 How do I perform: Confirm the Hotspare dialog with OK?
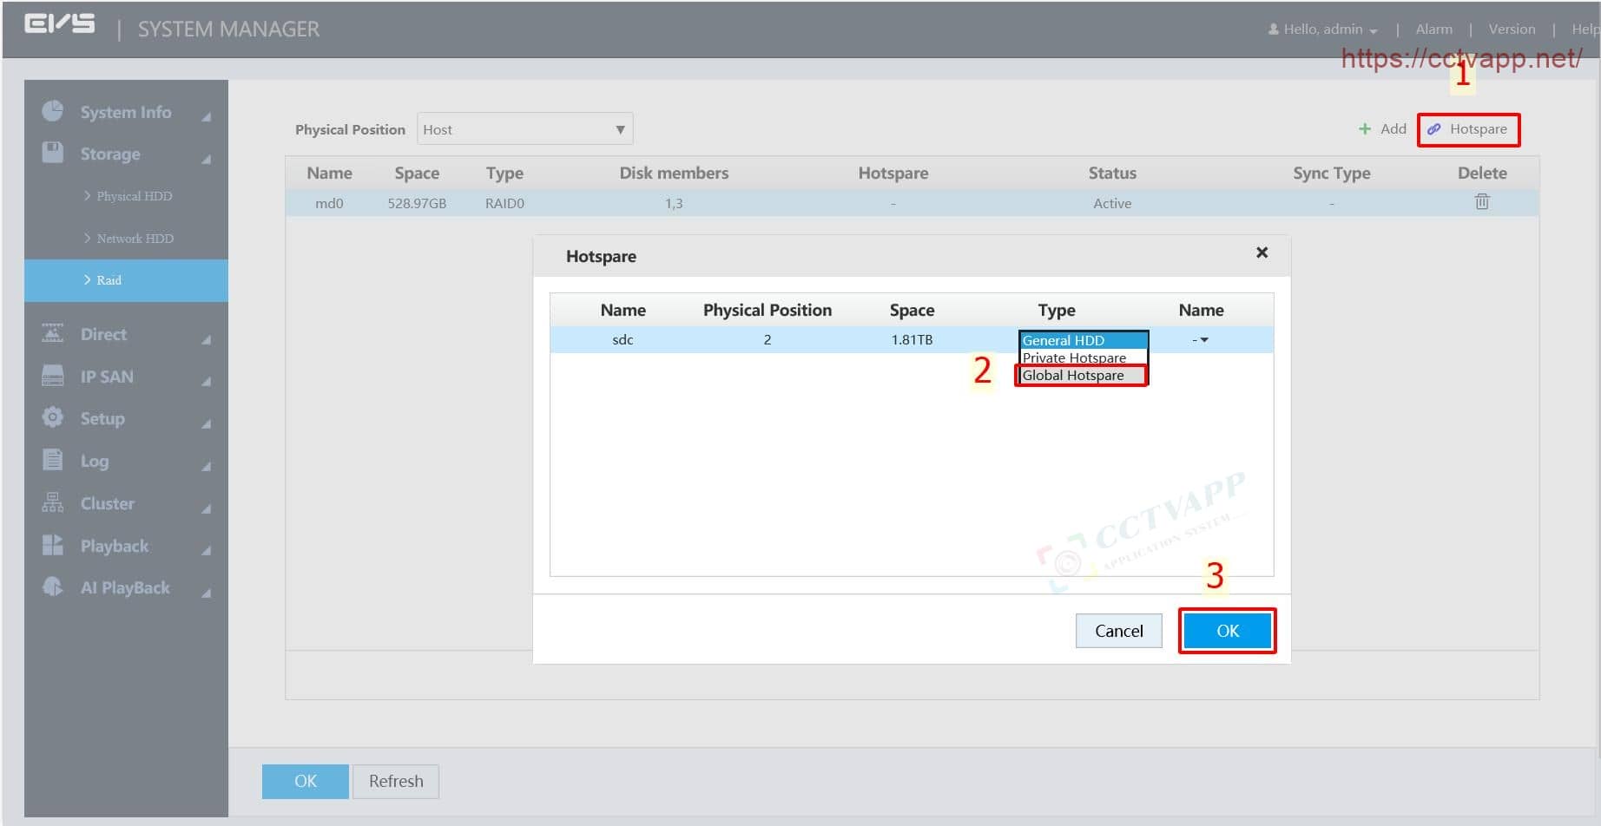coord(1227,631)
